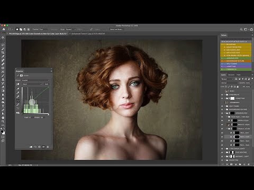Image resolution: width=254 pixels, height=190 pixels.
Task: Open the Properties panel menu
Action: [x=51, y=71]
